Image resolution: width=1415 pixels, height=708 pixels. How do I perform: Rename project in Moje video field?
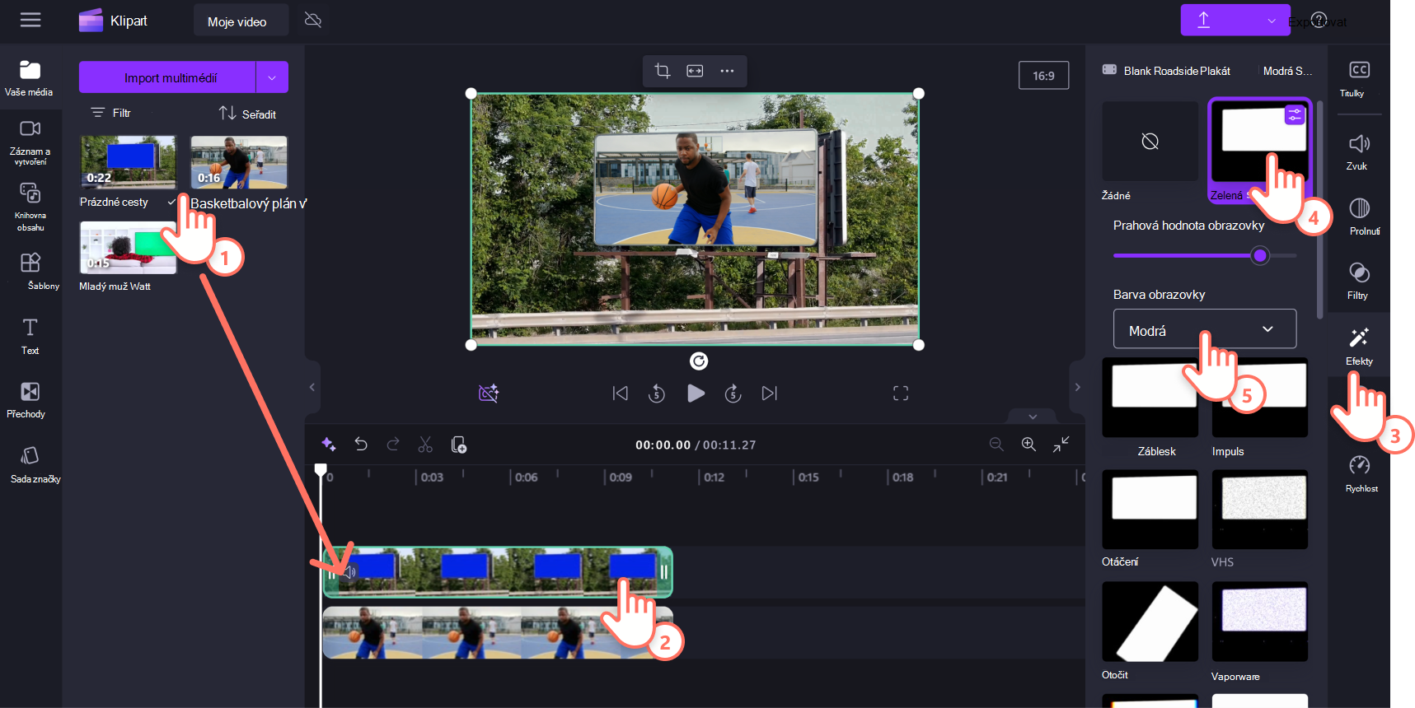tap(241, 21)
